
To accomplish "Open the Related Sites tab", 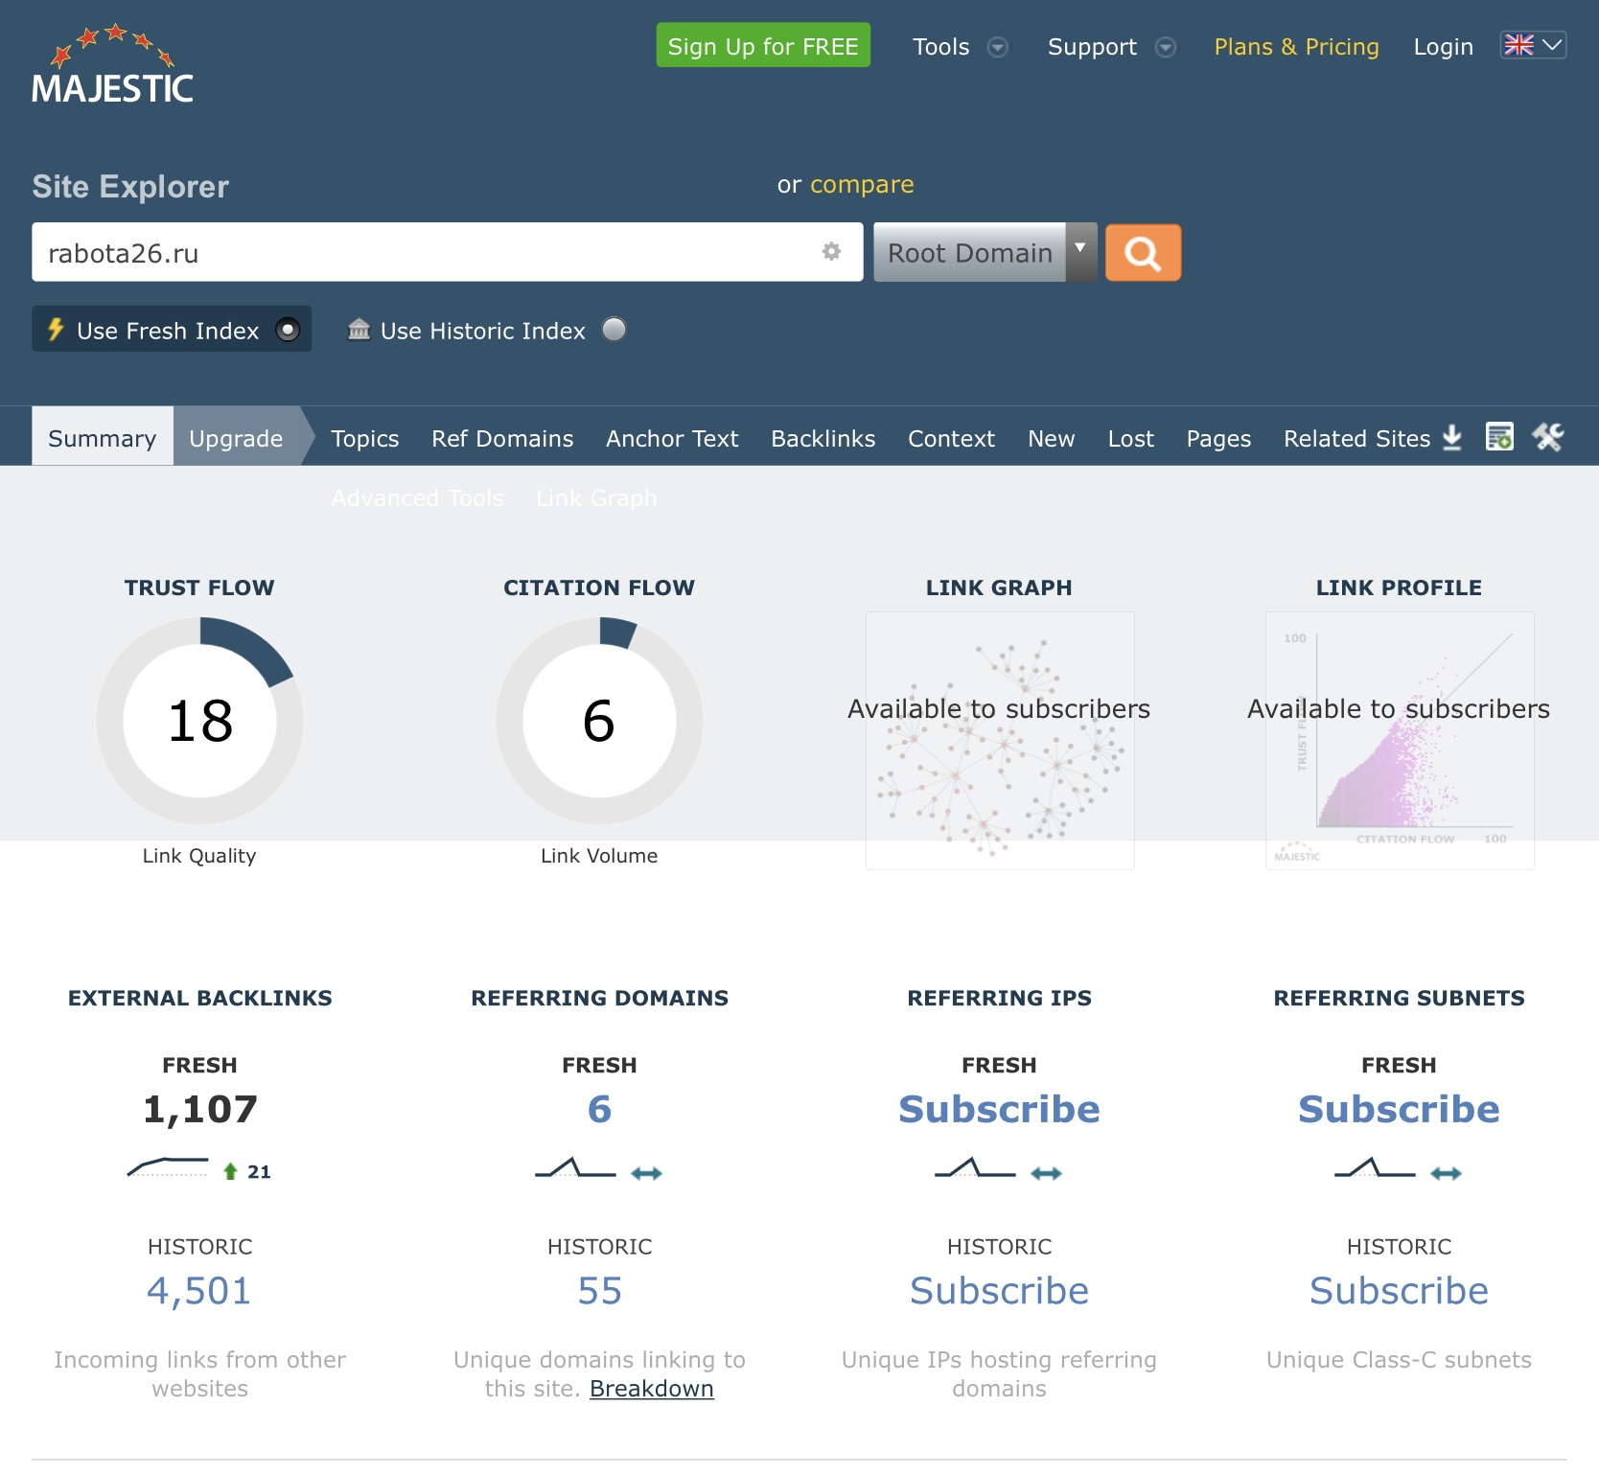I will point(1356,438).
